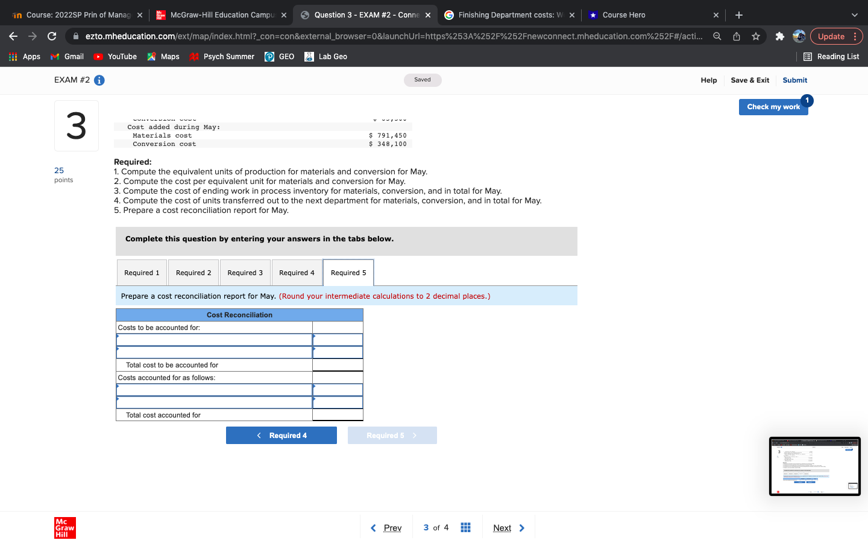Screen dimensions: 868x543
Task: Click the picture-in-picture preview thumbnail
Action: click(x=815, y=466)
